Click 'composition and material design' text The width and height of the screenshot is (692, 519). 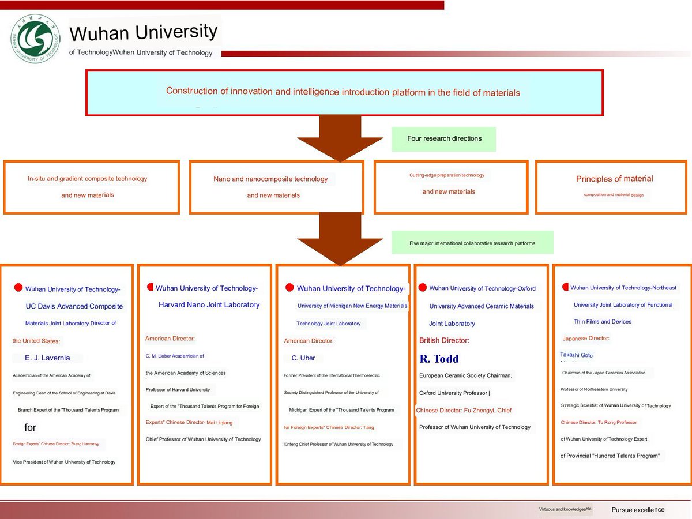(x=614, y=195)
